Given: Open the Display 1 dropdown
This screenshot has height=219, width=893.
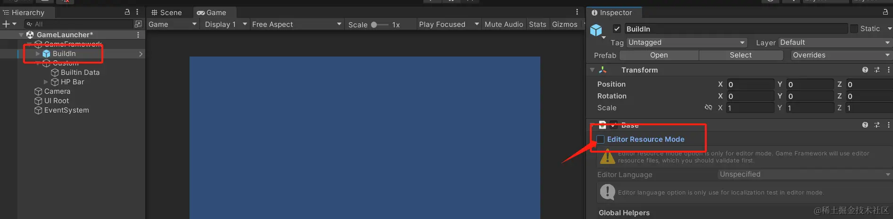Looking at the screenshot, I should pos(226,24).
